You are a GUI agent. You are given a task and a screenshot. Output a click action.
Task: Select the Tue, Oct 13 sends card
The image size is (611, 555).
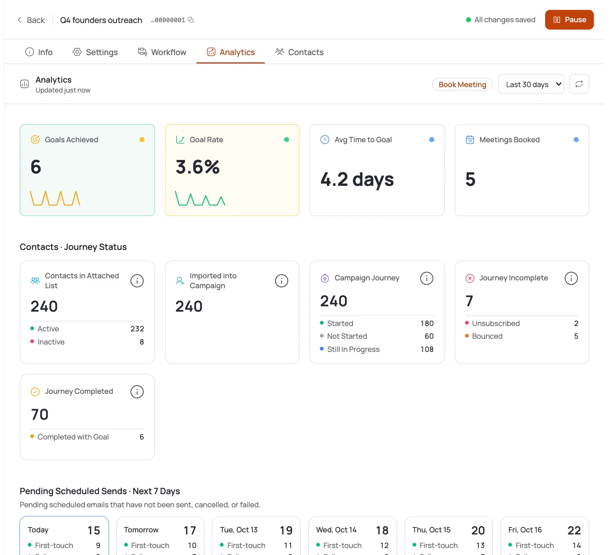pyautogui.click(x=256, y=536)
